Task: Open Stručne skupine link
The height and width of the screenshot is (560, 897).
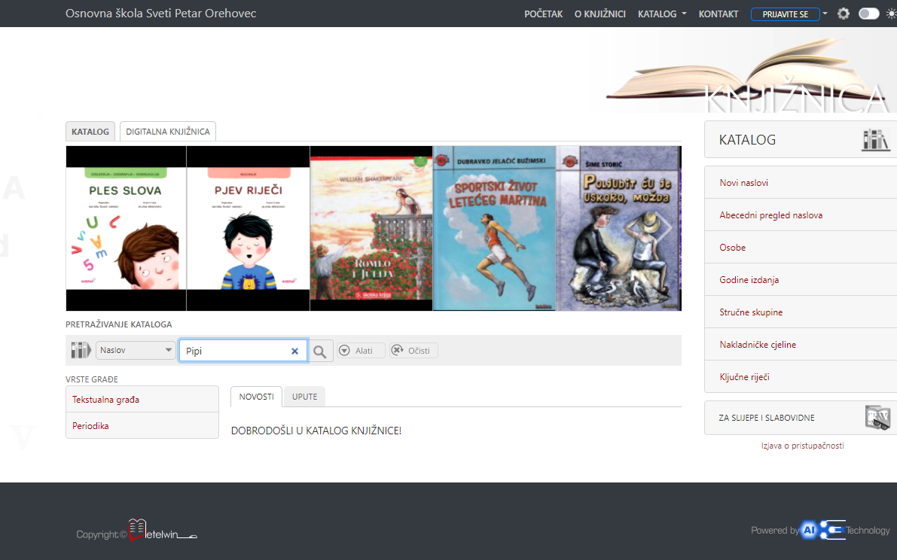Action: [751, 312]
